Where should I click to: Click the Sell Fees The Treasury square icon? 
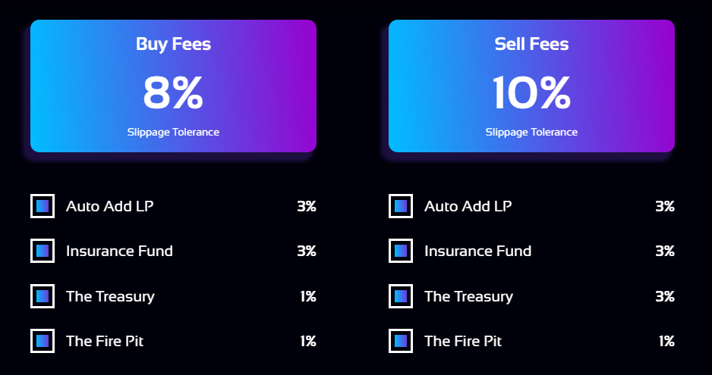click(x=401, y=296)
